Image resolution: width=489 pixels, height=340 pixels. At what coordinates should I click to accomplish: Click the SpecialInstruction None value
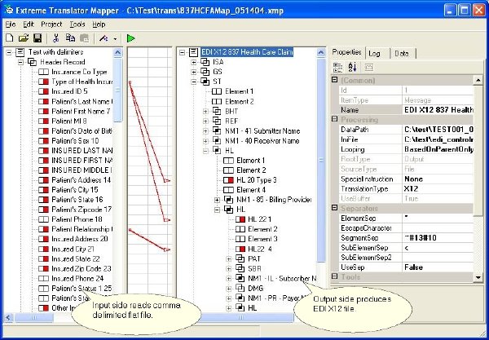(x=438, y=179)
